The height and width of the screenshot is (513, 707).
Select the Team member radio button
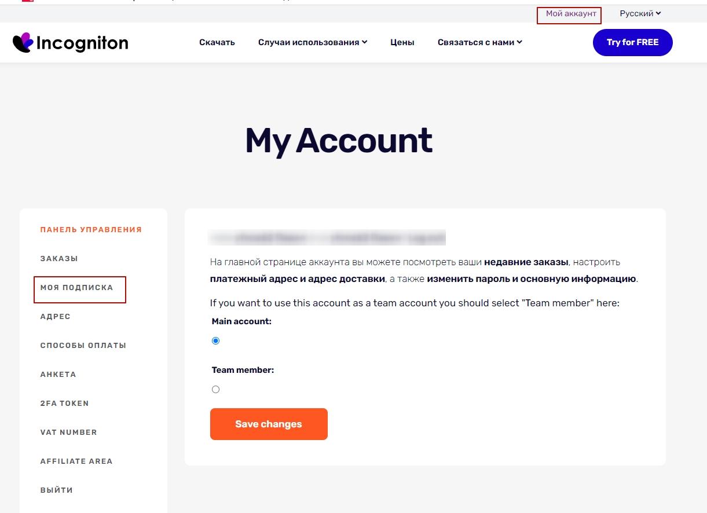tap(215, 390)
